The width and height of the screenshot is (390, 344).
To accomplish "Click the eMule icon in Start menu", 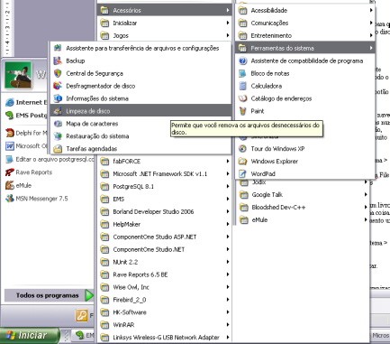I will coord(10,185).
